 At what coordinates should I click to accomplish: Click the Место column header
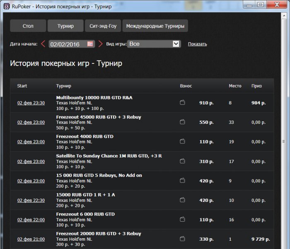pos(235,86)
